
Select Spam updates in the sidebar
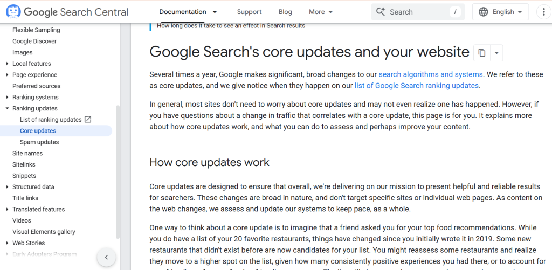pyautogui.click(x=39, y=142)
